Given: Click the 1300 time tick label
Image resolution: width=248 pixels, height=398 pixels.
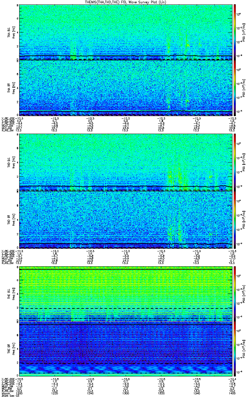Looking at the screenshot, I should (126, 393).
